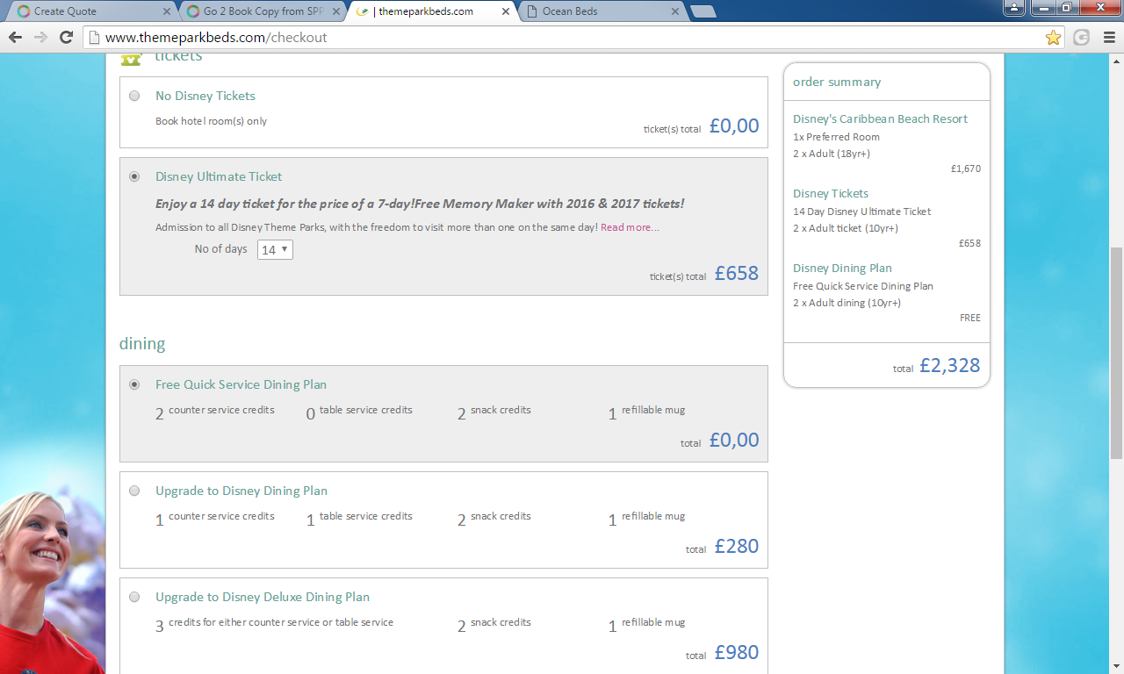Click the Chrome user profile icon
Viewport: 1124px width, 674px height.
1014,8
